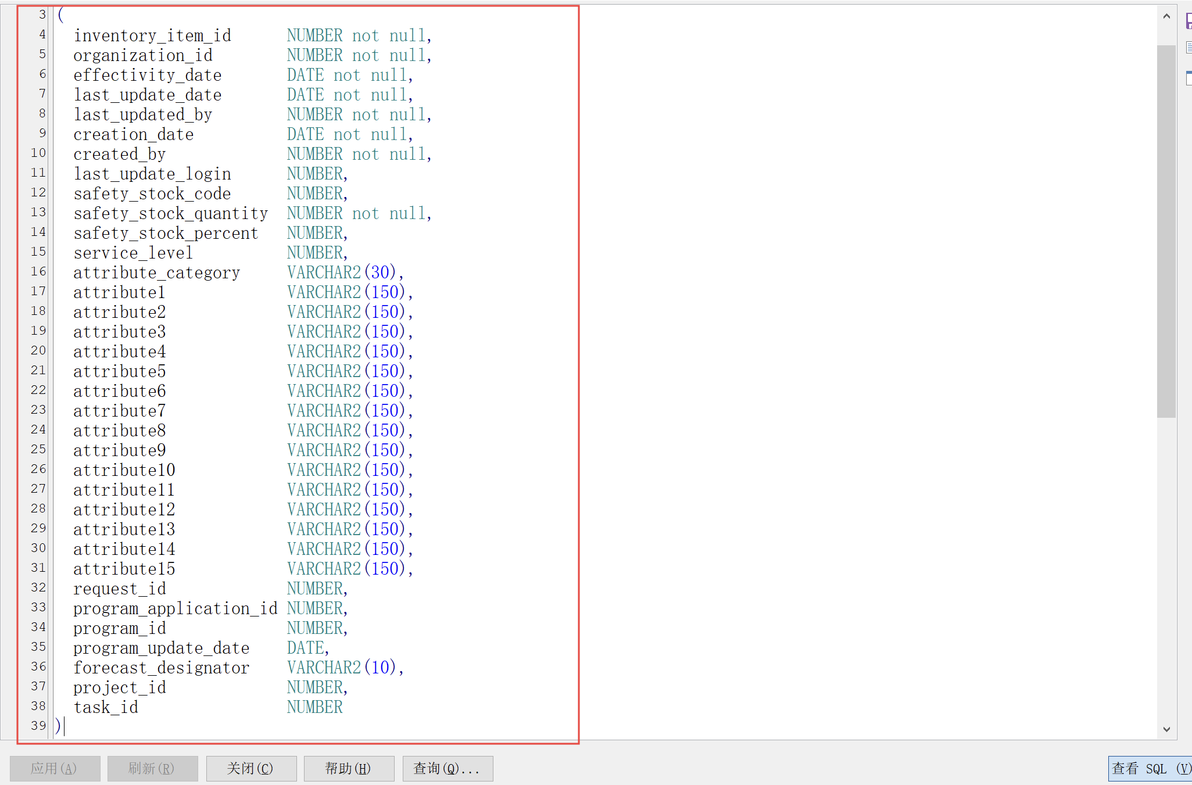Click the 关闭(C) close button

coord(251,768)
